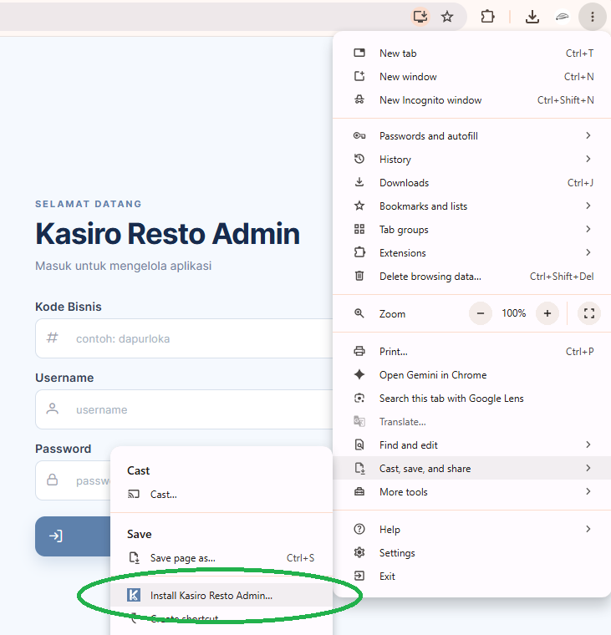The width and height of the screenshot is (611, 635).
Task: Expand Passwords and autofill submenu
Action: pyautogui.click(x=472, y=136)
